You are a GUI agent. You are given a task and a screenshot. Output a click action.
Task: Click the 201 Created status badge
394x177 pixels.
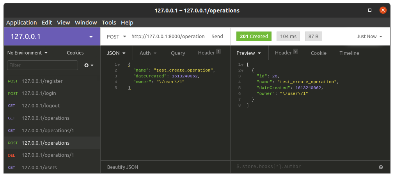tap(254, 37)
